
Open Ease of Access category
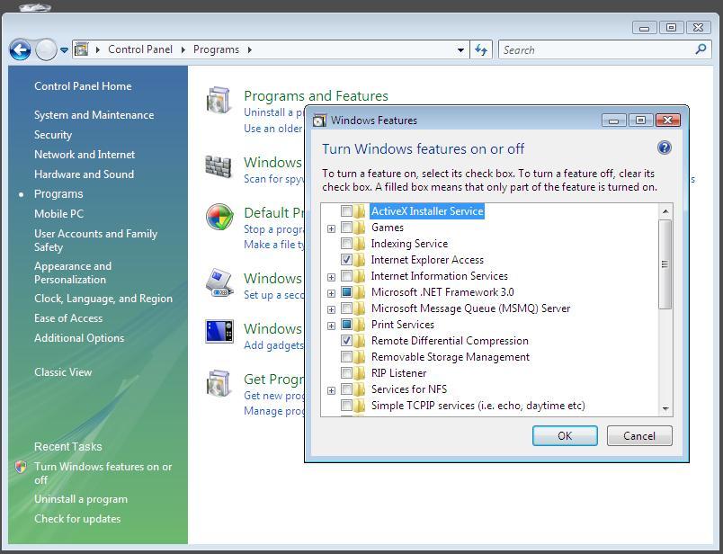(x=68, y=318)
